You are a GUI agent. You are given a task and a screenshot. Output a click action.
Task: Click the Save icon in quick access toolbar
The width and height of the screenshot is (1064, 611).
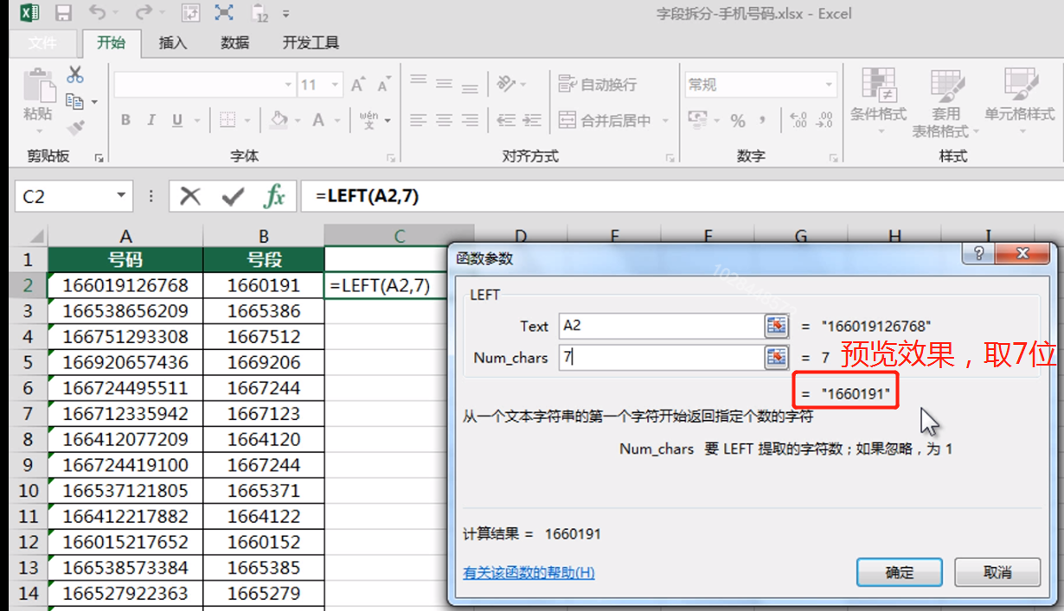(63, 13)
